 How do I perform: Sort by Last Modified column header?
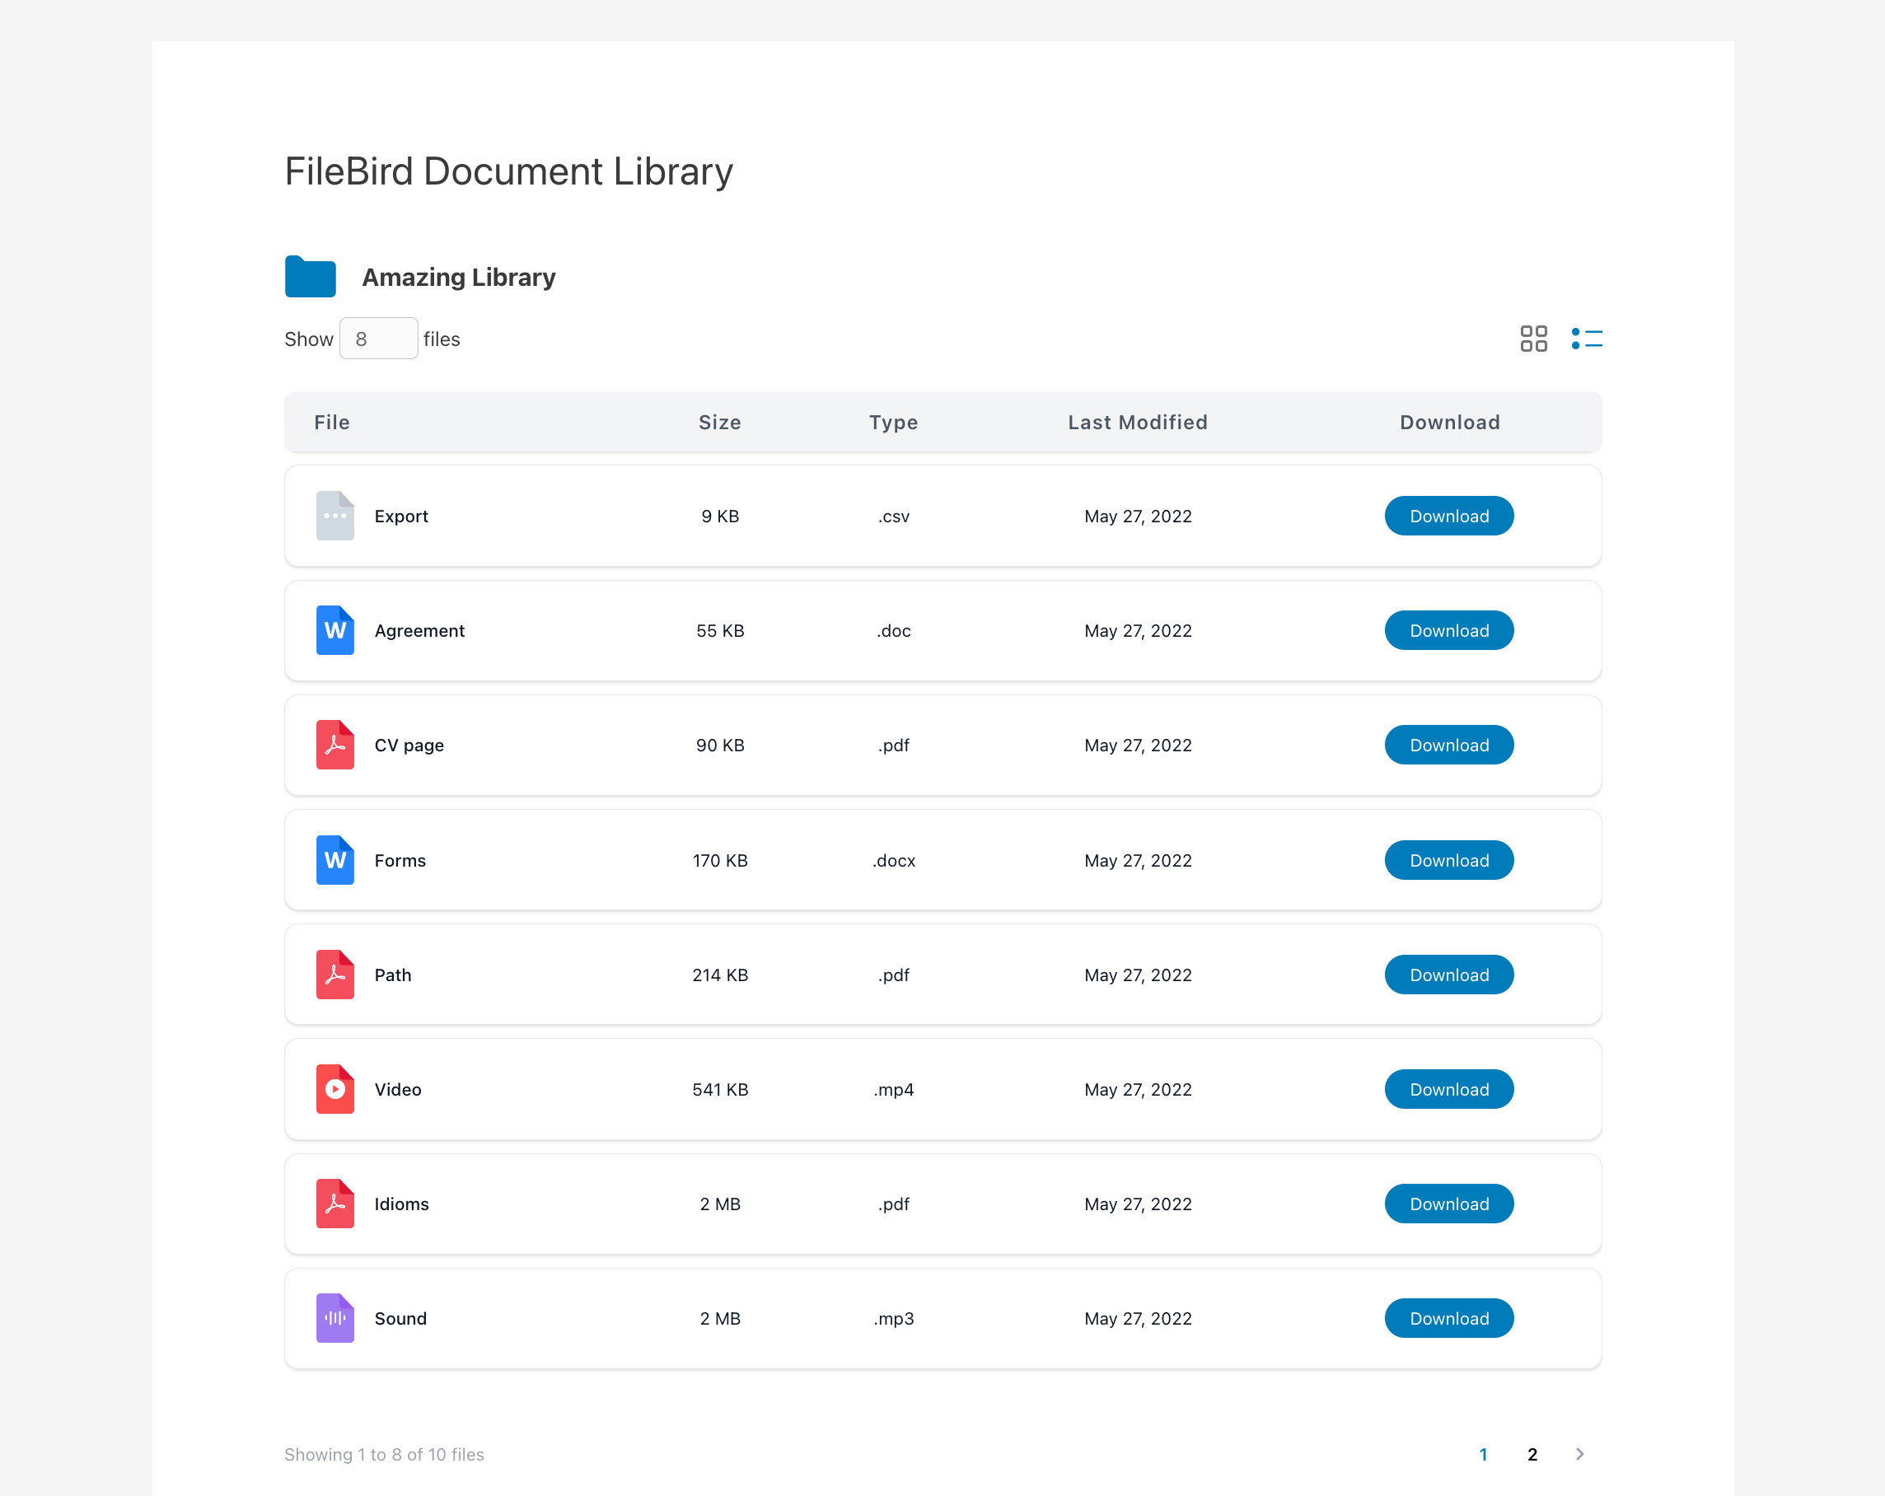click(1138, 423)
